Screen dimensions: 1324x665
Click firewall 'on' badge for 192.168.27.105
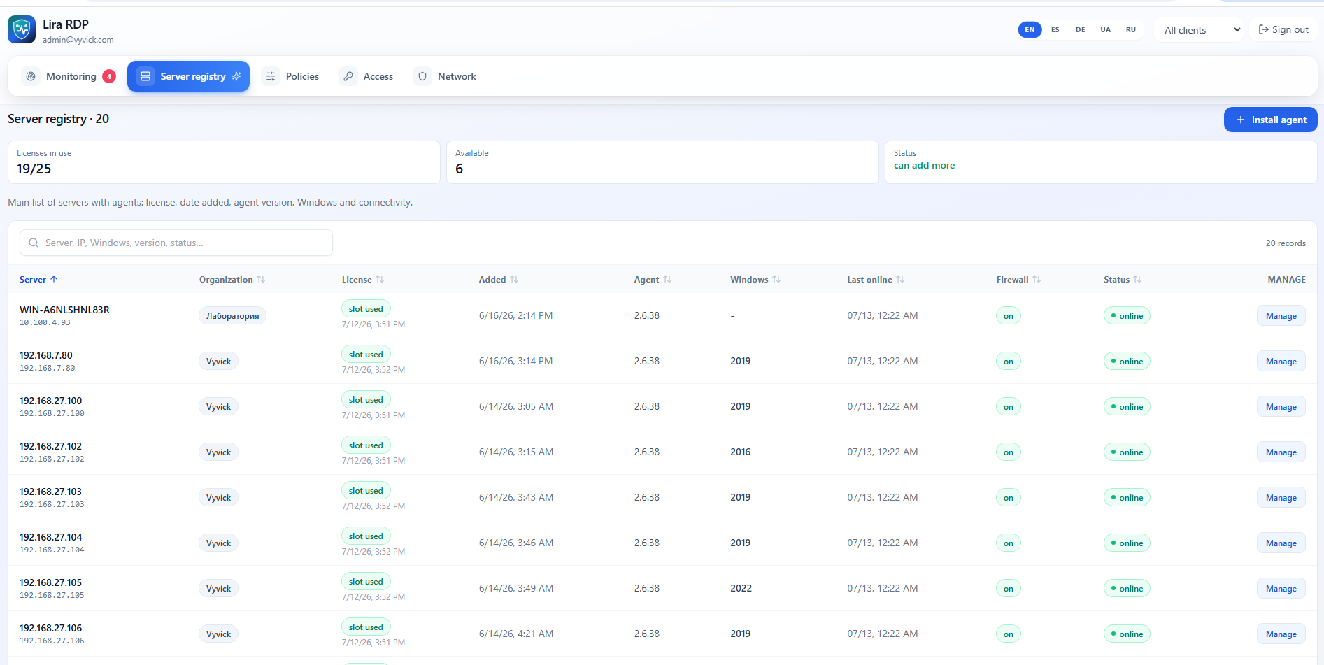pyautogui.click(x=1008, y=589)
